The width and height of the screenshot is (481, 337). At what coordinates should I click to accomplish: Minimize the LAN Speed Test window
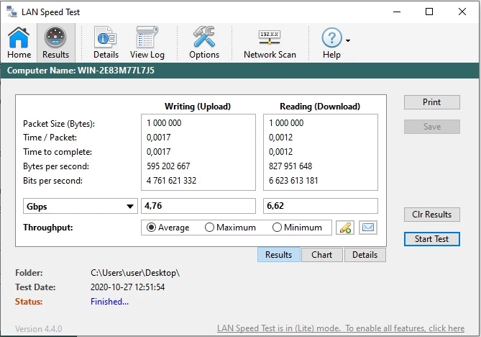pyautogui.click(x=397, y=12)
